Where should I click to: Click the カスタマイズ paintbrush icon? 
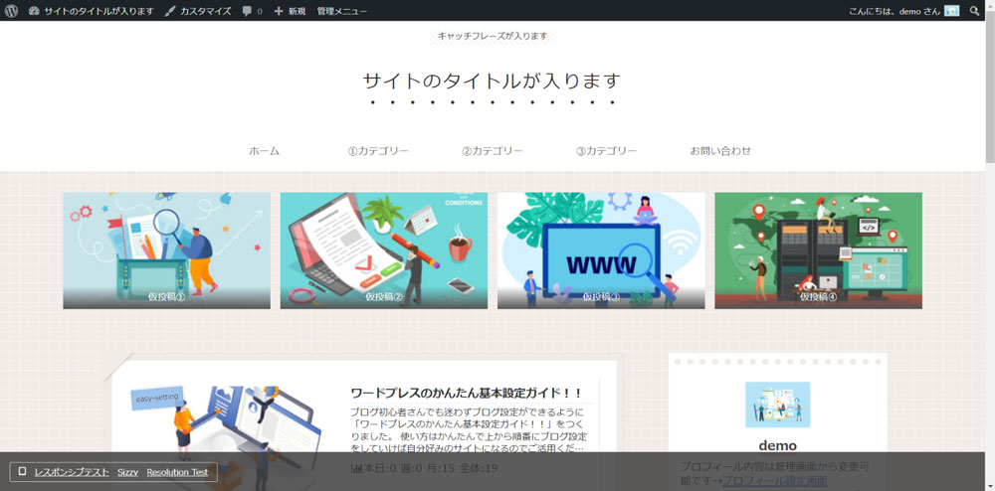pos(170,11)
